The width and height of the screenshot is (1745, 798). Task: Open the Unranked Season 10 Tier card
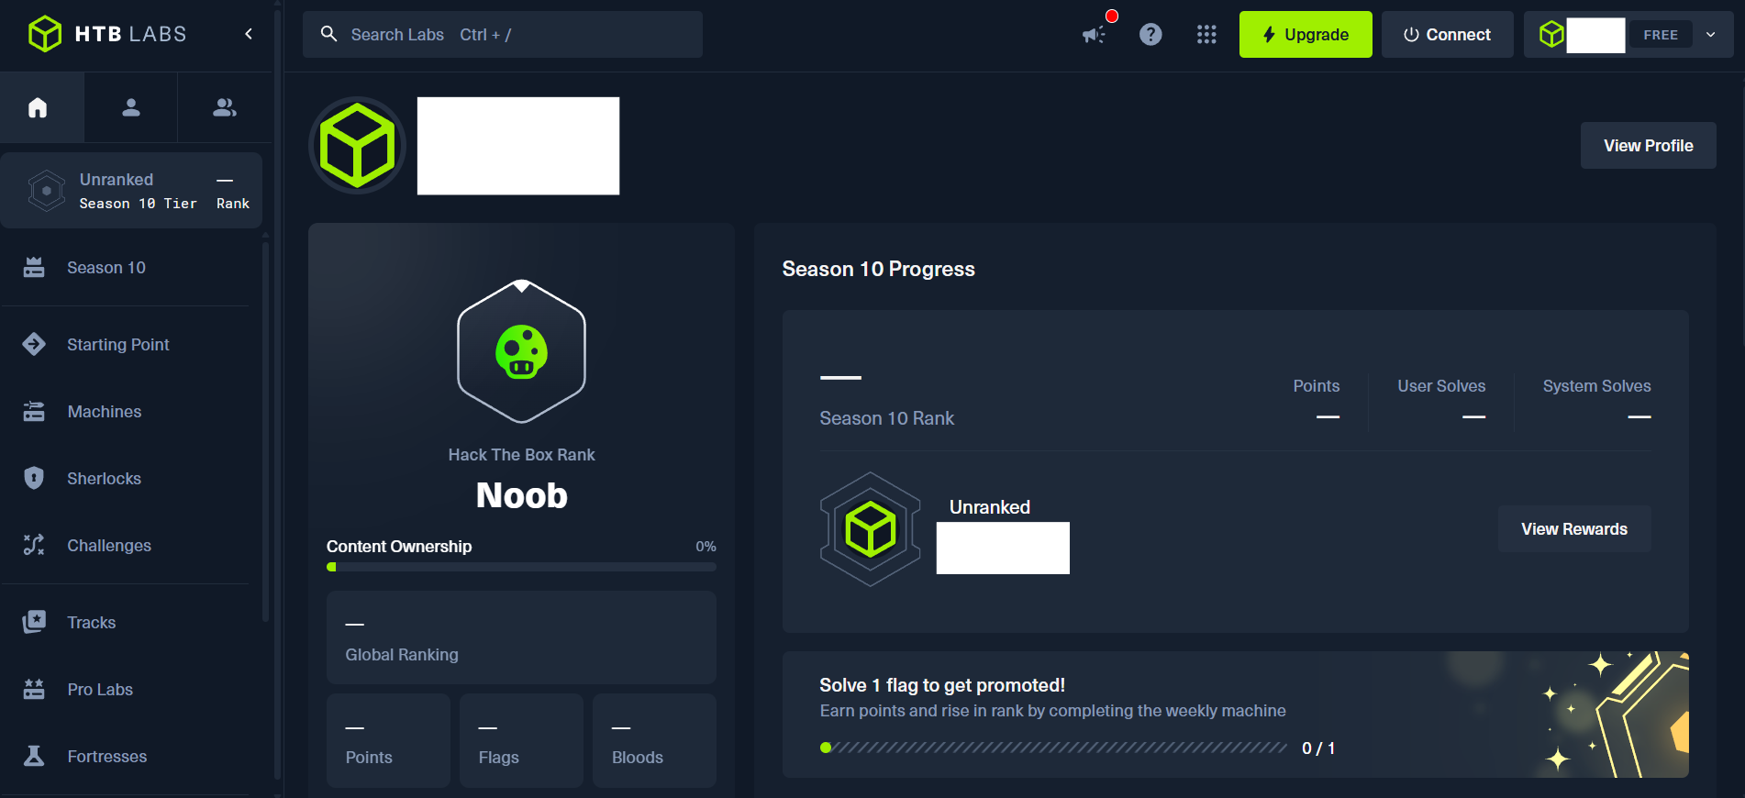pyautogui.click(x=131, y=191)
